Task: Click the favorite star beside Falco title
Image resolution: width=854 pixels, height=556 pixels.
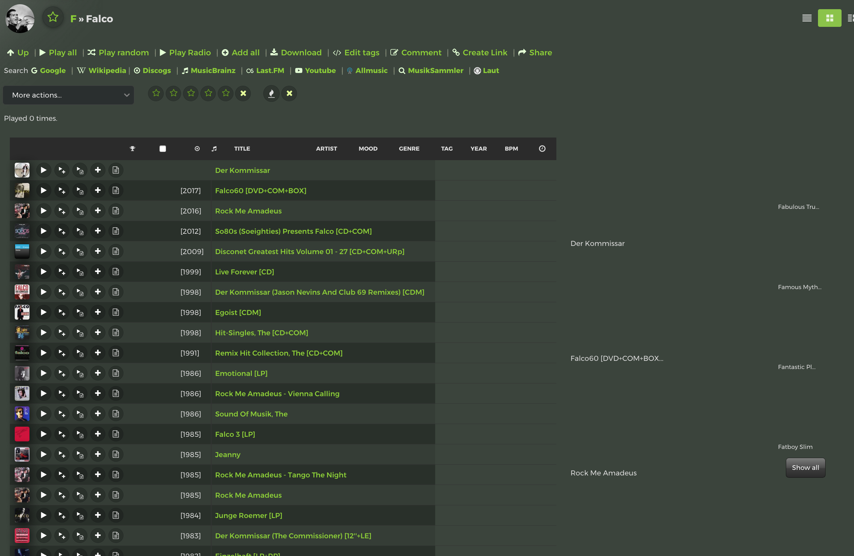Action: point(53,17)
